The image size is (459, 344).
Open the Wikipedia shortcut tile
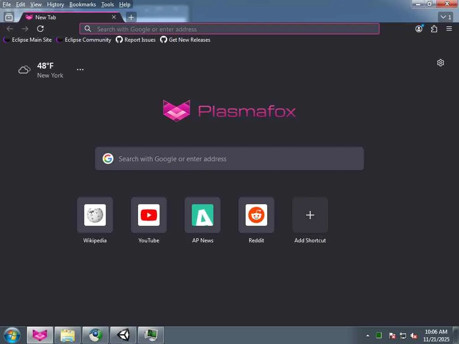pyautogui.click(x=95, y=215)
